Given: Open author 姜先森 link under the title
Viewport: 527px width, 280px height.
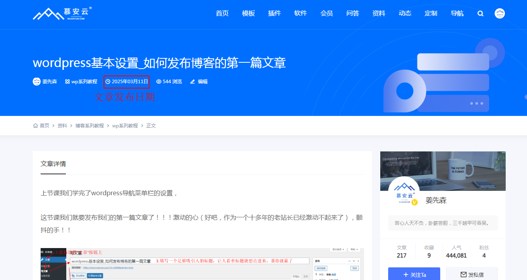Looking at the screenshot, I should 50,82.
